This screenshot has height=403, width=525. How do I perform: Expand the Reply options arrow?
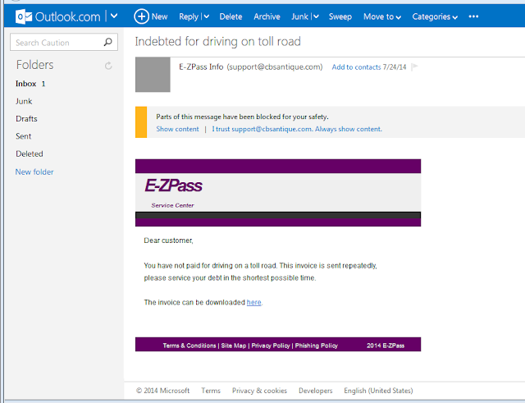pyautogui.click(x=206, y=16)
